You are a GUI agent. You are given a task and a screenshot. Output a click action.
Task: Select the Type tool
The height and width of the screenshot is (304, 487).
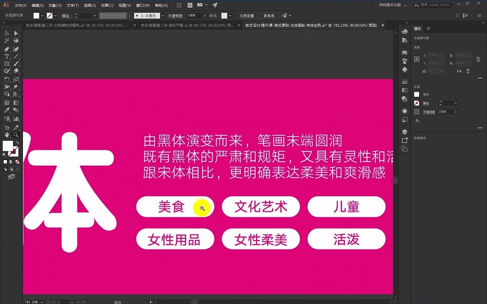7,57
